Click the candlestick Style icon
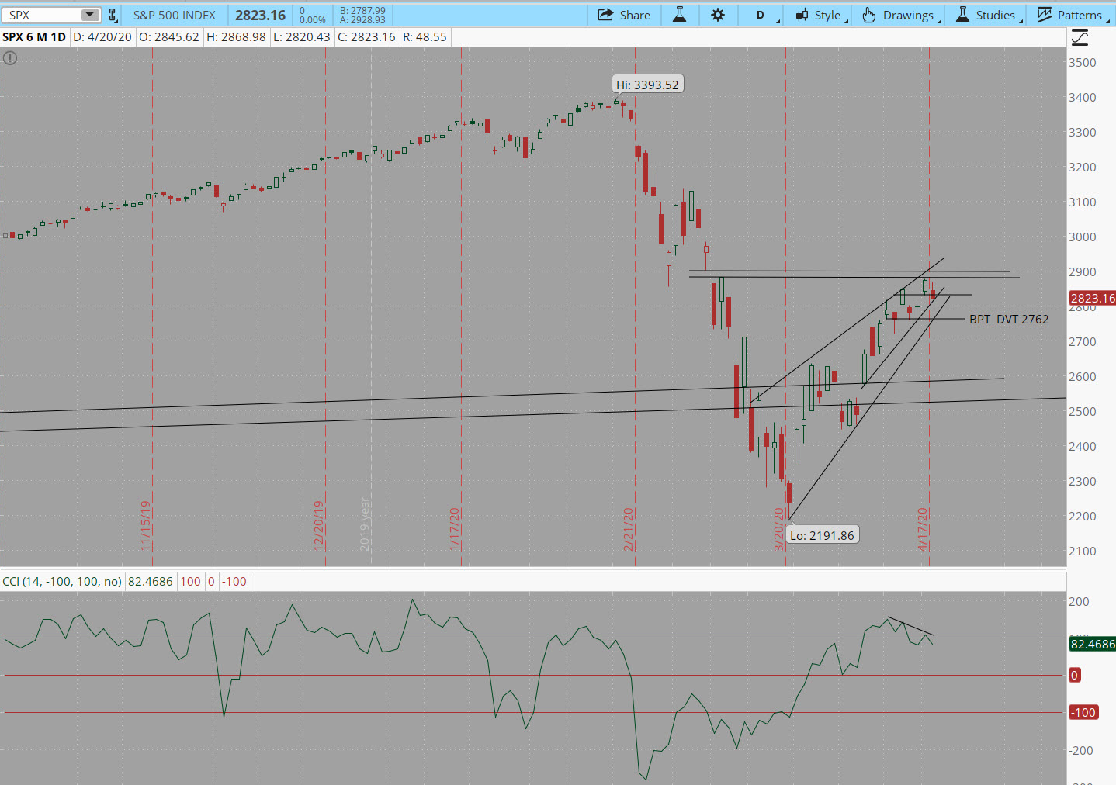Image resolution: width=1116 pixels, height=785 pixels. coord(802,15)
